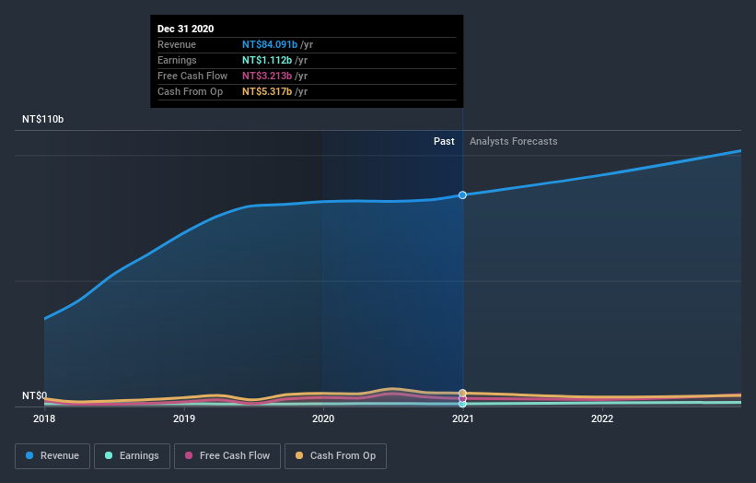
Task: Click the 2020 x-axis label
Action: point(323,418)
